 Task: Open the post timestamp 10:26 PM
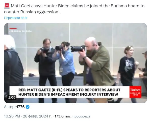point(12,116)
